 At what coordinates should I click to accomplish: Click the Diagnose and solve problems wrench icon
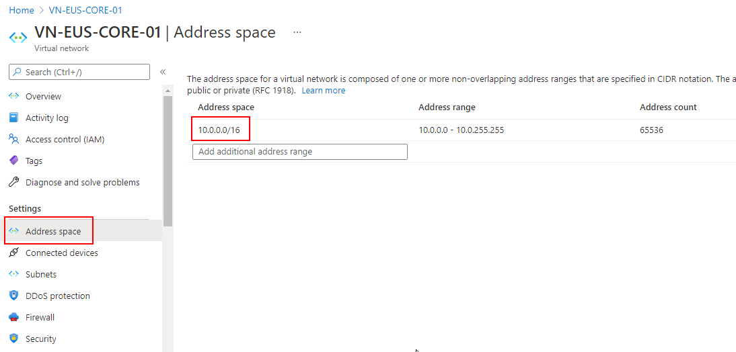click(x=13, y=182)
